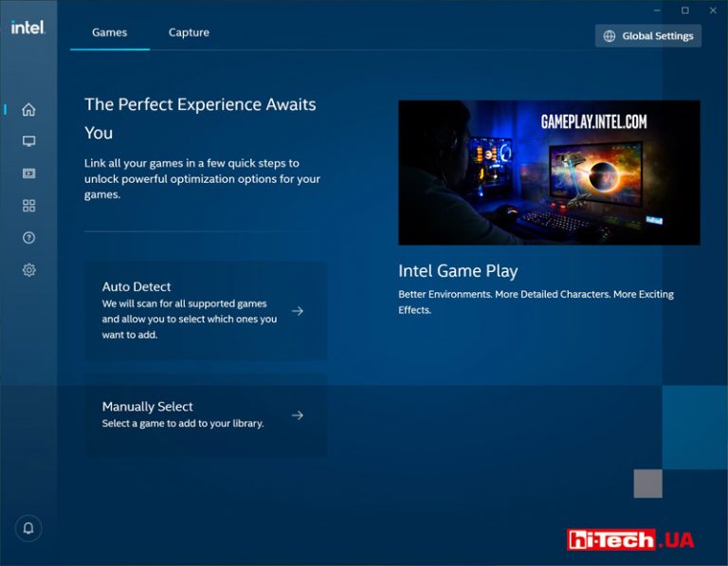This screenshot has height=566, width=728.
Task: Click 'Select a game to add' text
Action: pyautogui.click(x=183, y=424)
